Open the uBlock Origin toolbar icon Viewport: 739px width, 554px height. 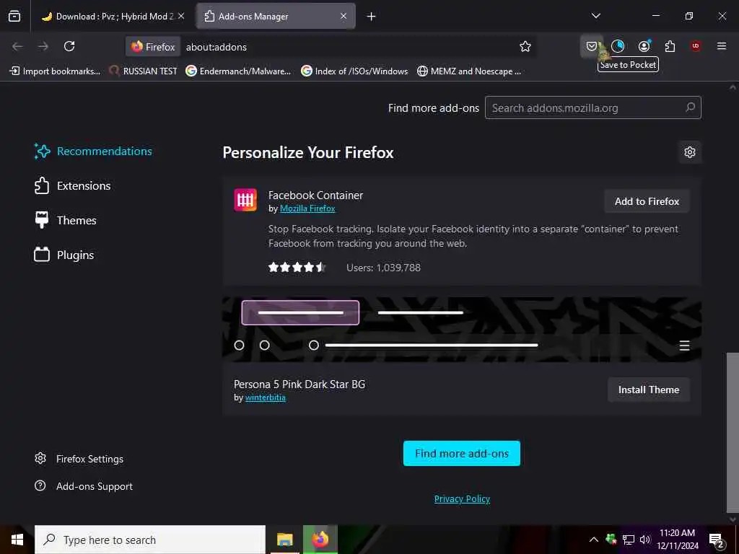pos(696,46)
